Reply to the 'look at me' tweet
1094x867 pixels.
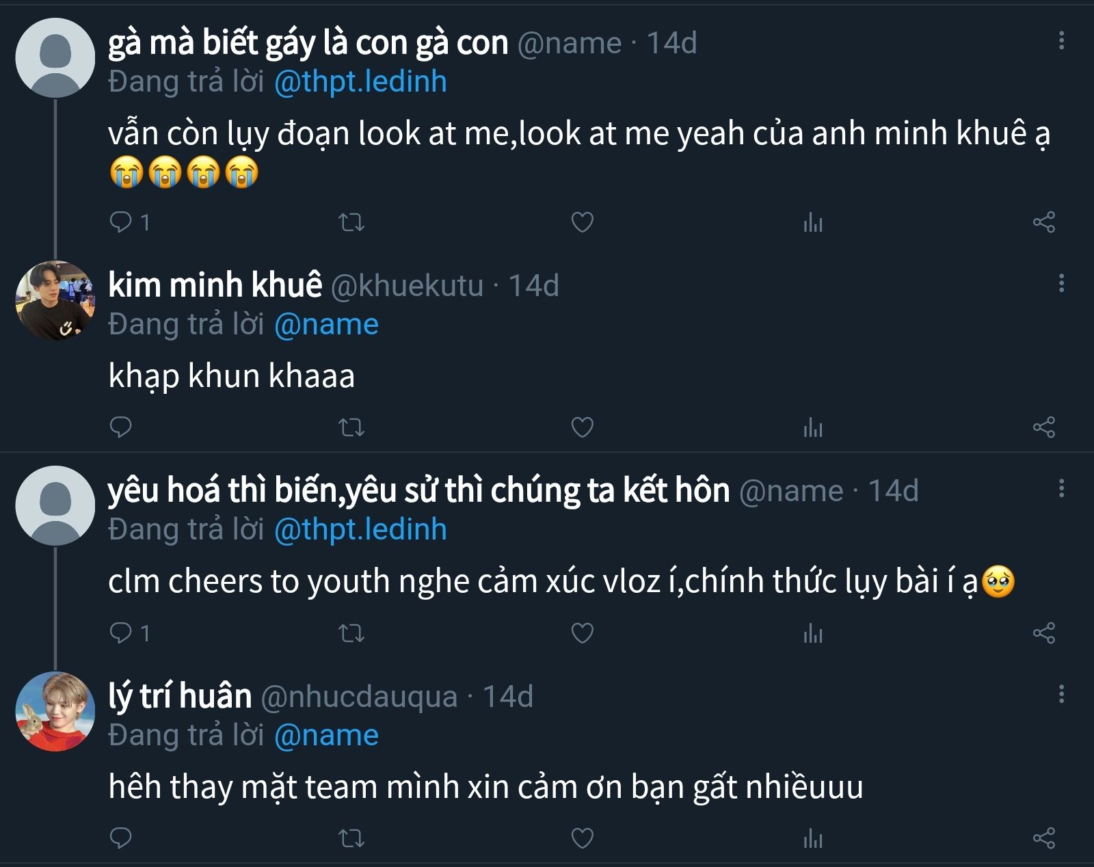coord(121,222)
